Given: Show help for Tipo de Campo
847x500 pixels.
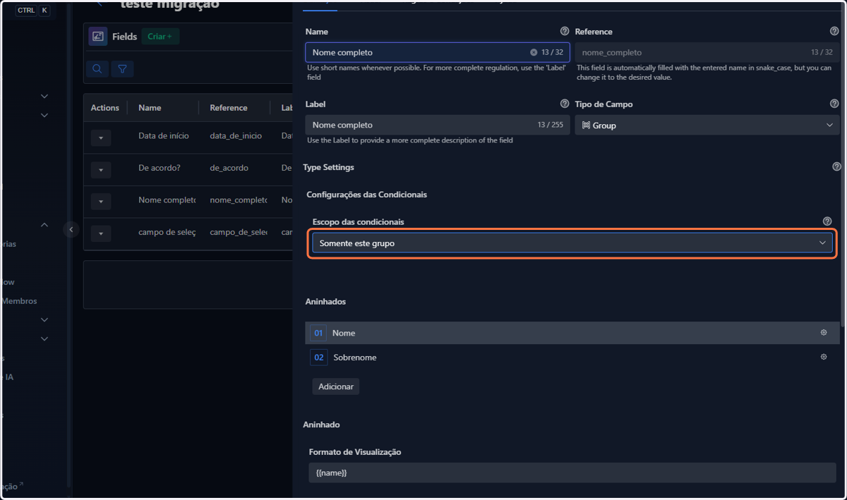Looking at the screenshot, I should pos(835,104).
